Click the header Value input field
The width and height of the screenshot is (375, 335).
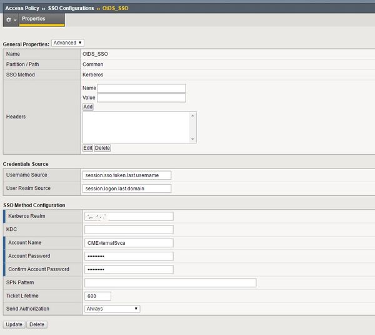click(142, 98)
